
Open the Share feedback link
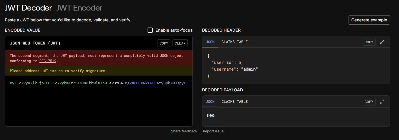coord(184,131)
